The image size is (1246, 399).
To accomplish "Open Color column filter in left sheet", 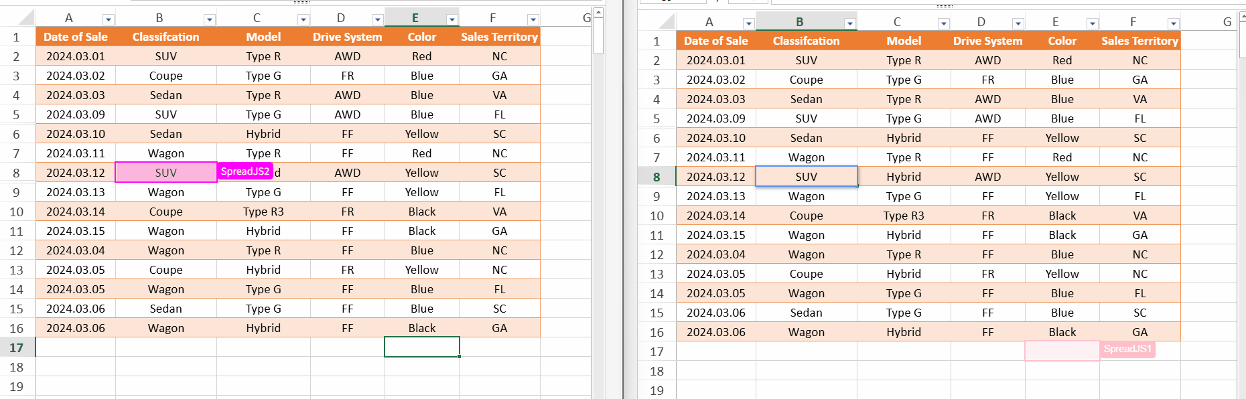I will click(452, 20).
